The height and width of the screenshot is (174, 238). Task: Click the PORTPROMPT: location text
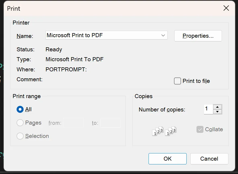[x=66, y=69]
